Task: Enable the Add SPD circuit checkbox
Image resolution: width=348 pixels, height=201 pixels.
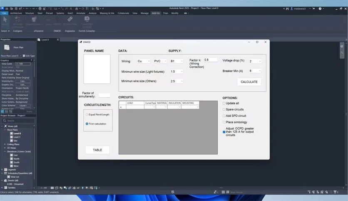Action: coord(224,116)
